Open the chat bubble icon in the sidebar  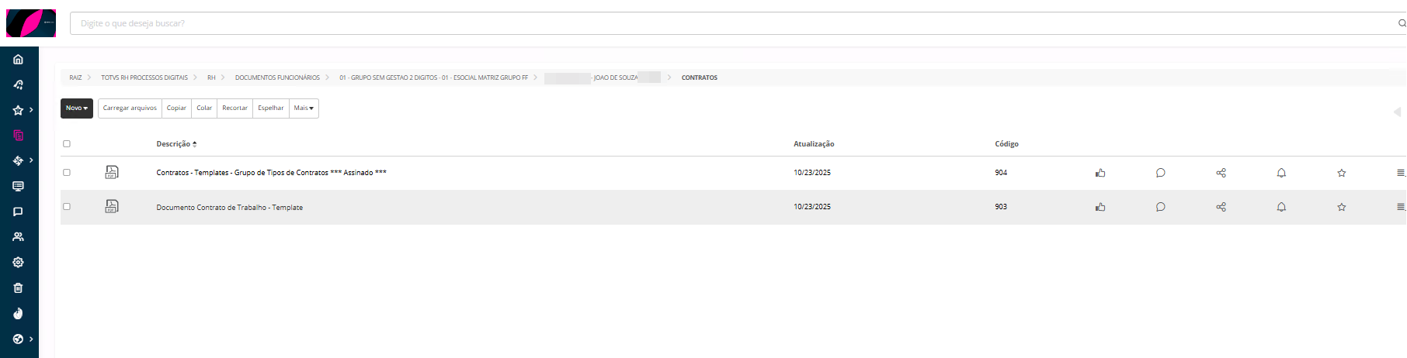[x=18, y=212]
